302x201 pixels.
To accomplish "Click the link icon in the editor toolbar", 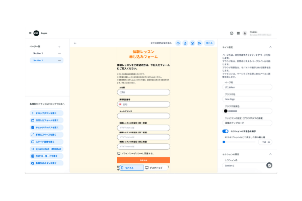I will [x=178, y=43].
